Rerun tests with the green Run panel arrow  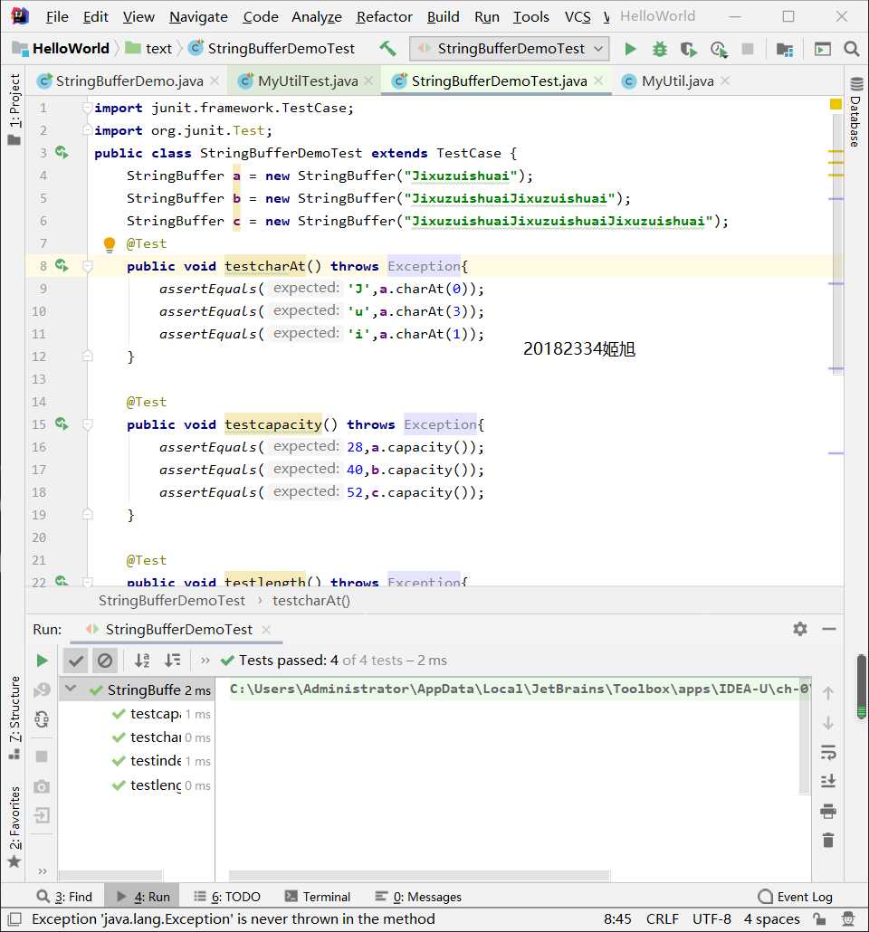(42, 661)
